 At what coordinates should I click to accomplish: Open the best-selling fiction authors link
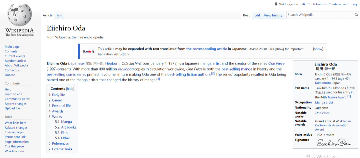(189, 74)
